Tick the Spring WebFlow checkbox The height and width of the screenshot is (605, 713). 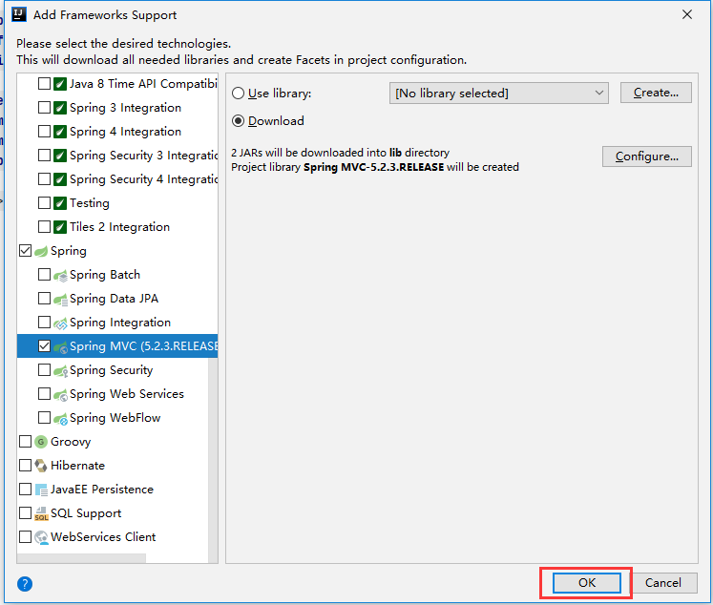[44, 417]
